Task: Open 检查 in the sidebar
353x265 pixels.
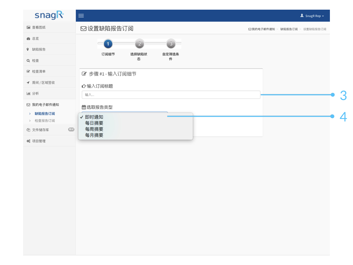Action: tap(49, 60)
